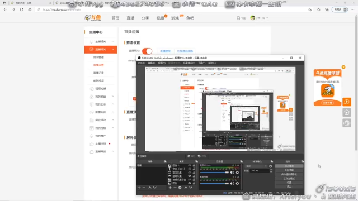Move scene up with the up arrow in OBS Scenes panel
The image size is (358, 201).
tap(150, 188)
